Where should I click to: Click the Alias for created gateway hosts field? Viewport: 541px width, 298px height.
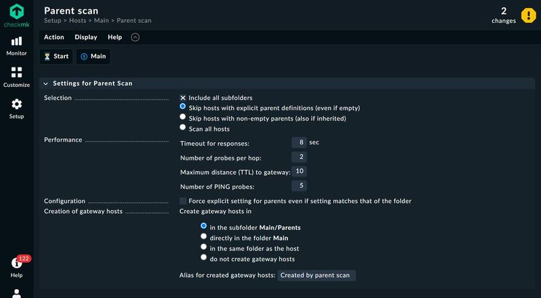(x=316, y=275)
